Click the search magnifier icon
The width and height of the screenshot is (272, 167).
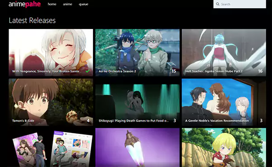pyautogui.click(x=218, y=4)
